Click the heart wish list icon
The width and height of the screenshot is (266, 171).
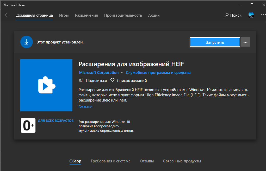(x=112, y=80)
